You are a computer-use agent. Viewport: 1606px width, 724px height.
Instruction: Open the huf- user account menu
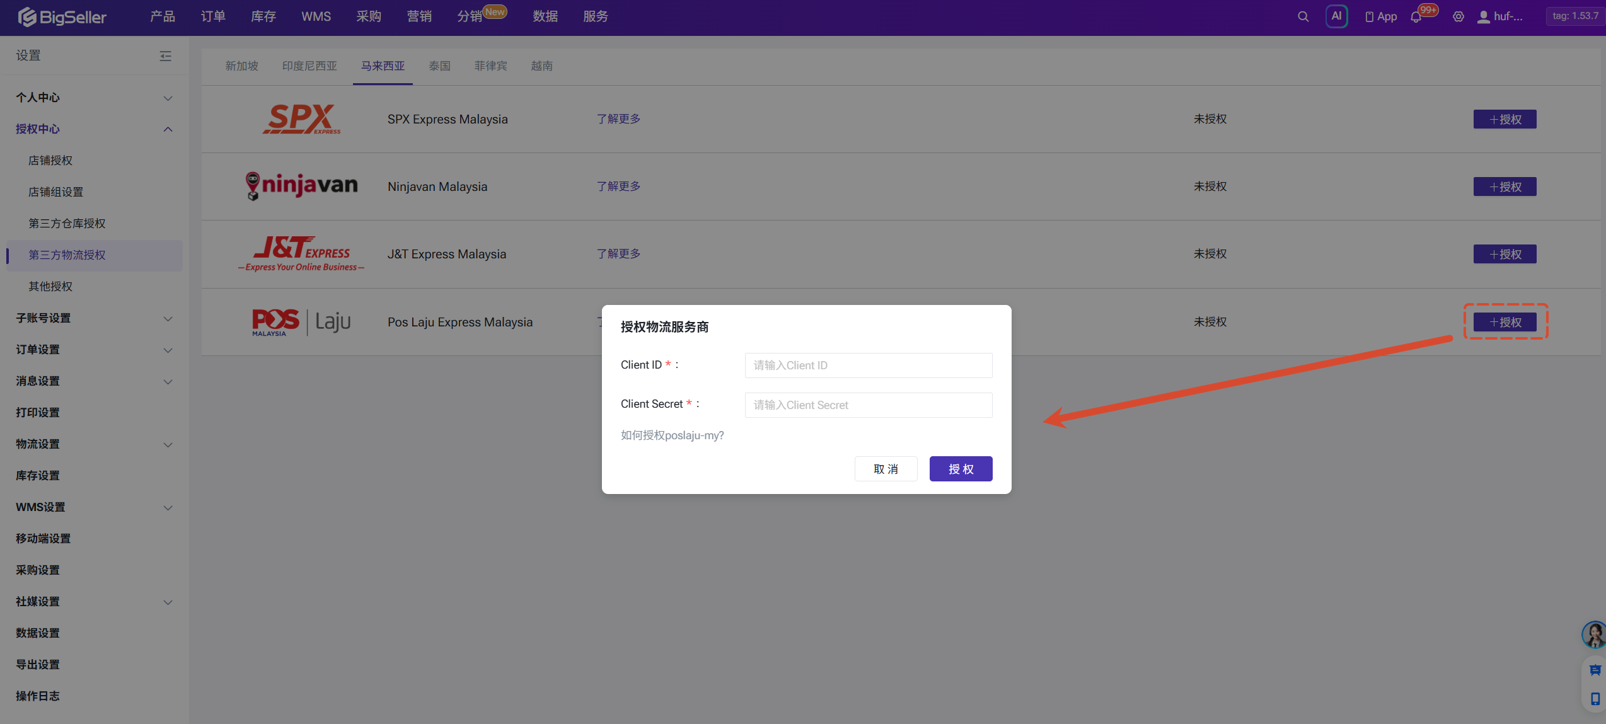click(1500, 16)
